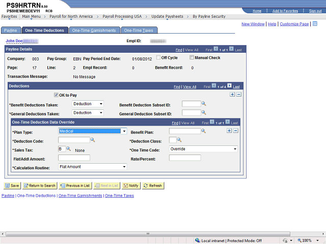Click next arrow in One-Time Deduction Data Override header
Image resolution: width=326 pixels, height=244 pixels.
pos(228,122)
